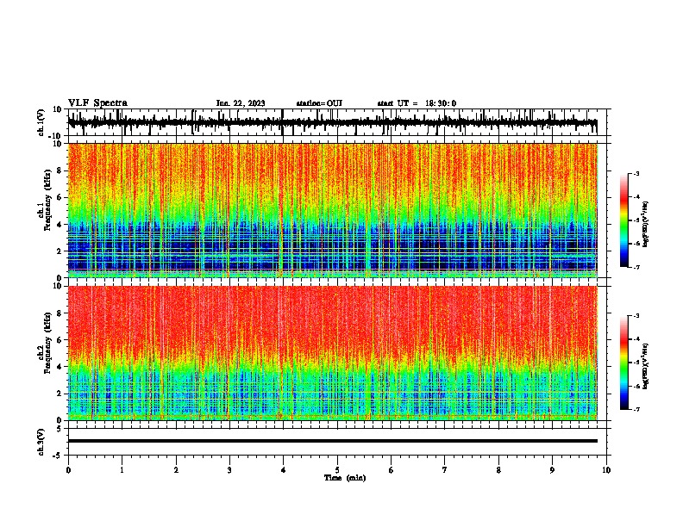Click the "2" kHz tick on ch.2 spectrogram
This screenshot has height=527, width=683.
[60, 394]
